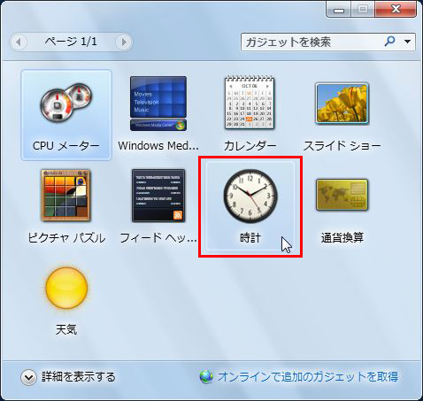Screen dimensions: 423x401
Task: Click the ページ 1/1 page indicator
Action: [71, 42]
